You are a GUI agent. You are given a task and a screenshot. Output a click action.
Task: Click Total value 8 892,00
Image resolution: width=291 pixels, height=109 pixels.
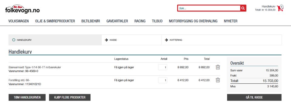(204, 67)
